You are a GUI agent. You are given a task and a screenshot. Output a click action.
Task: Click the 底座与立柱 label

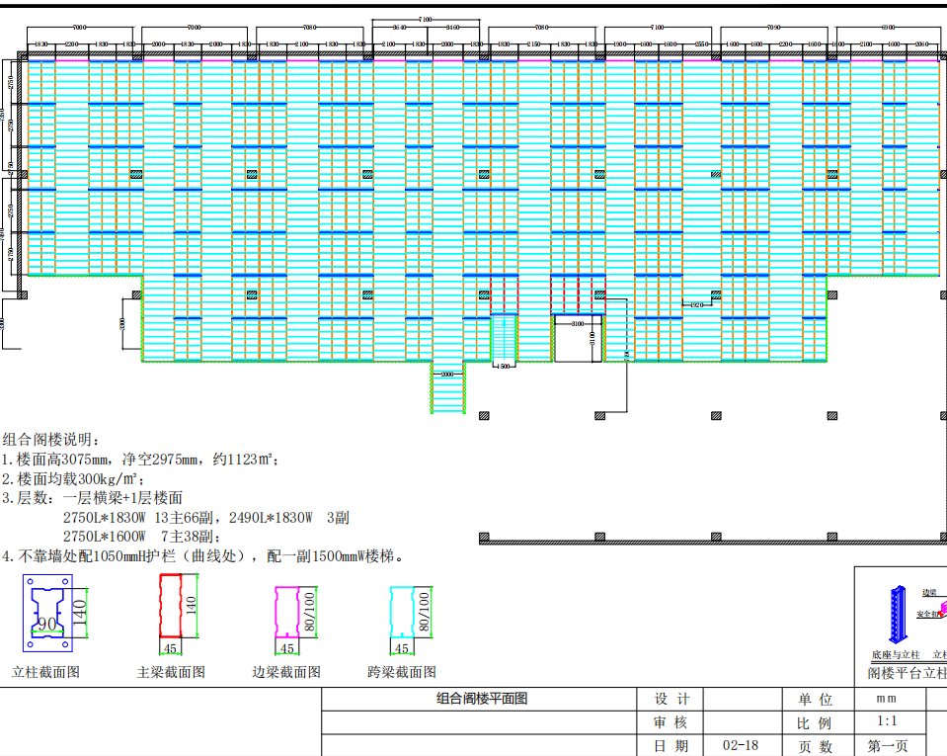point(895,655)
